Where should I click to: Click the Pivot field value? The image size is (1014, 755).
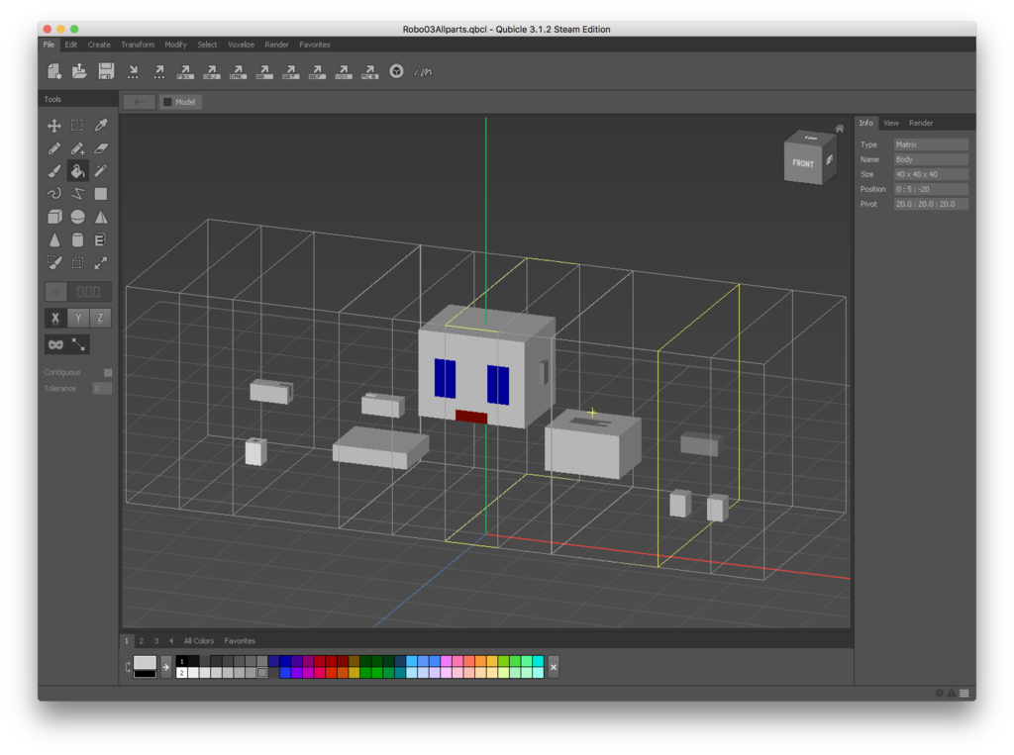pyautogui.click(x=931, y=204)
